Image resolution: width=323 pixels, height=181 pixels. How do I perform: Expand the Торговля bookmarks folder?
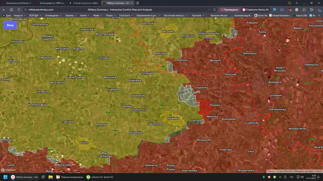[x=197, y=15]
